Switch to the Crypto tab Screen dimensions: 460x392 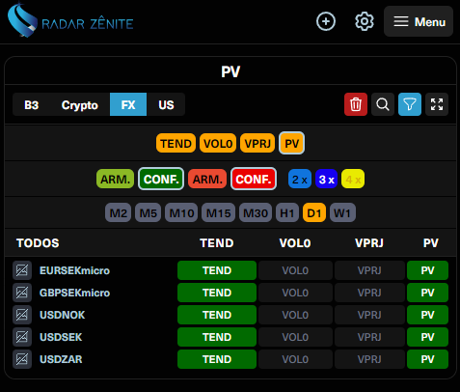[80, 104]
